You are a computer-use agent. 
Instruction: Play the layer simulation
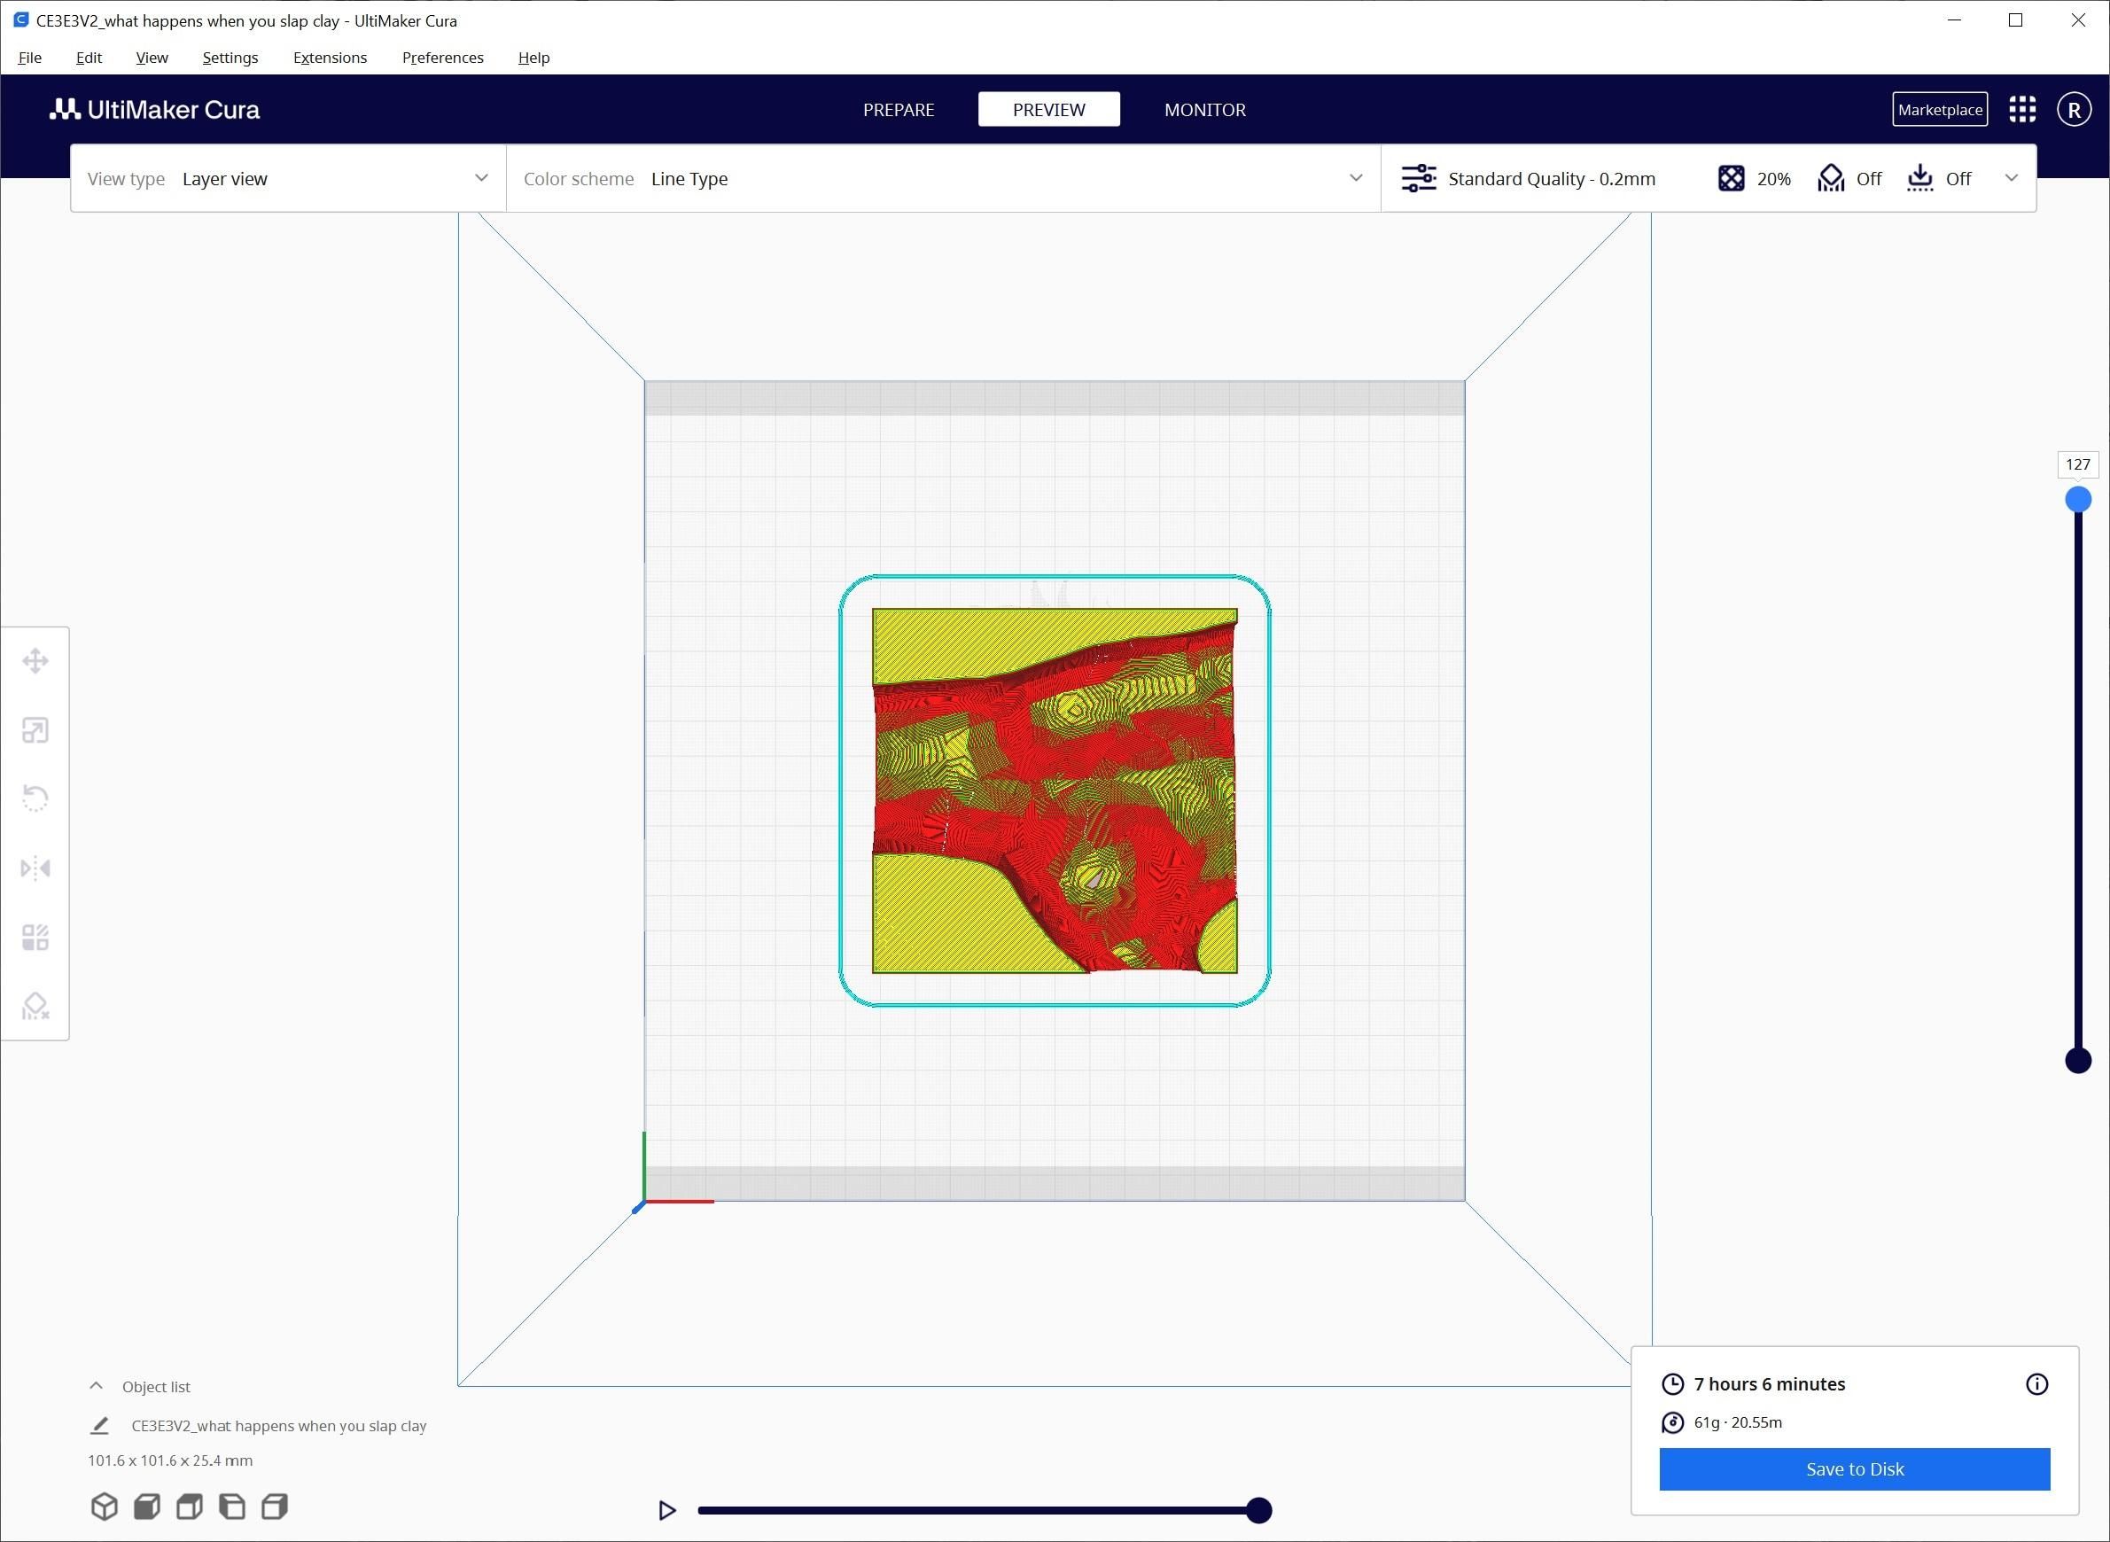pos(666,1510)
